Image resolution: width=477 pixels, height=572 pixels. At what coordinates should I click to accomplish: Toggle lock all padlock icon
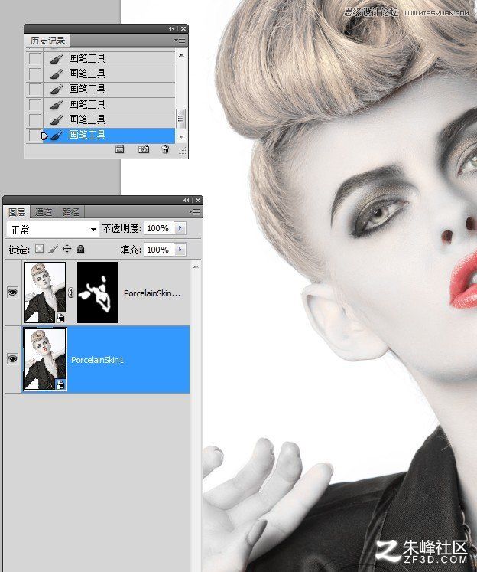tap(81, 249)
